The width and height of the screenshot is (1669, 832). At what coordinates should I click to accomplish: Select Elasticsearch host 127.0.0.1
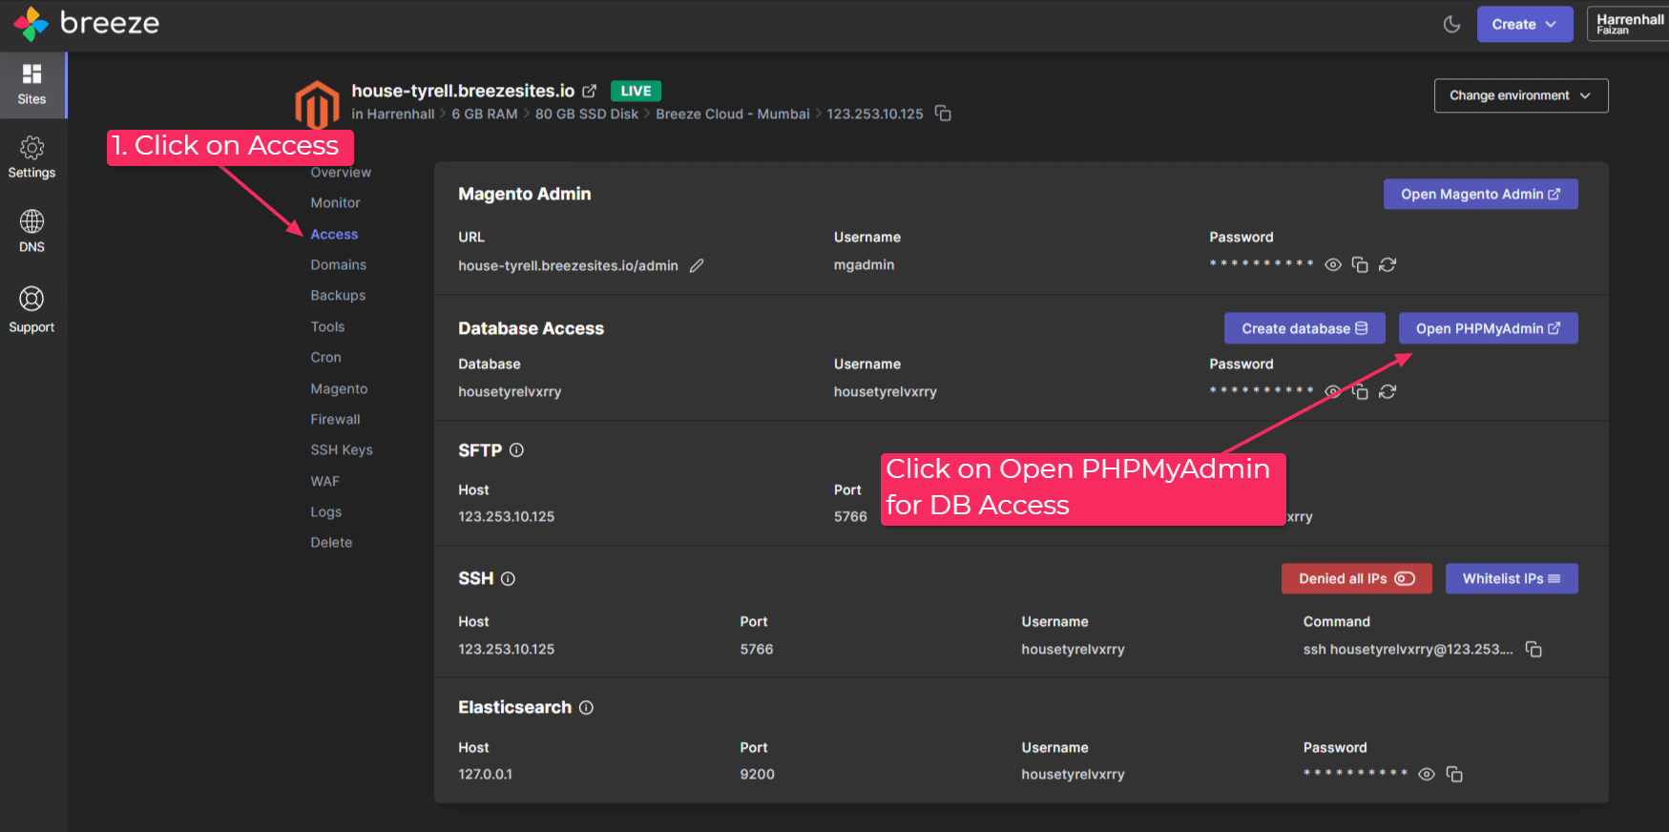click(485, 774)
